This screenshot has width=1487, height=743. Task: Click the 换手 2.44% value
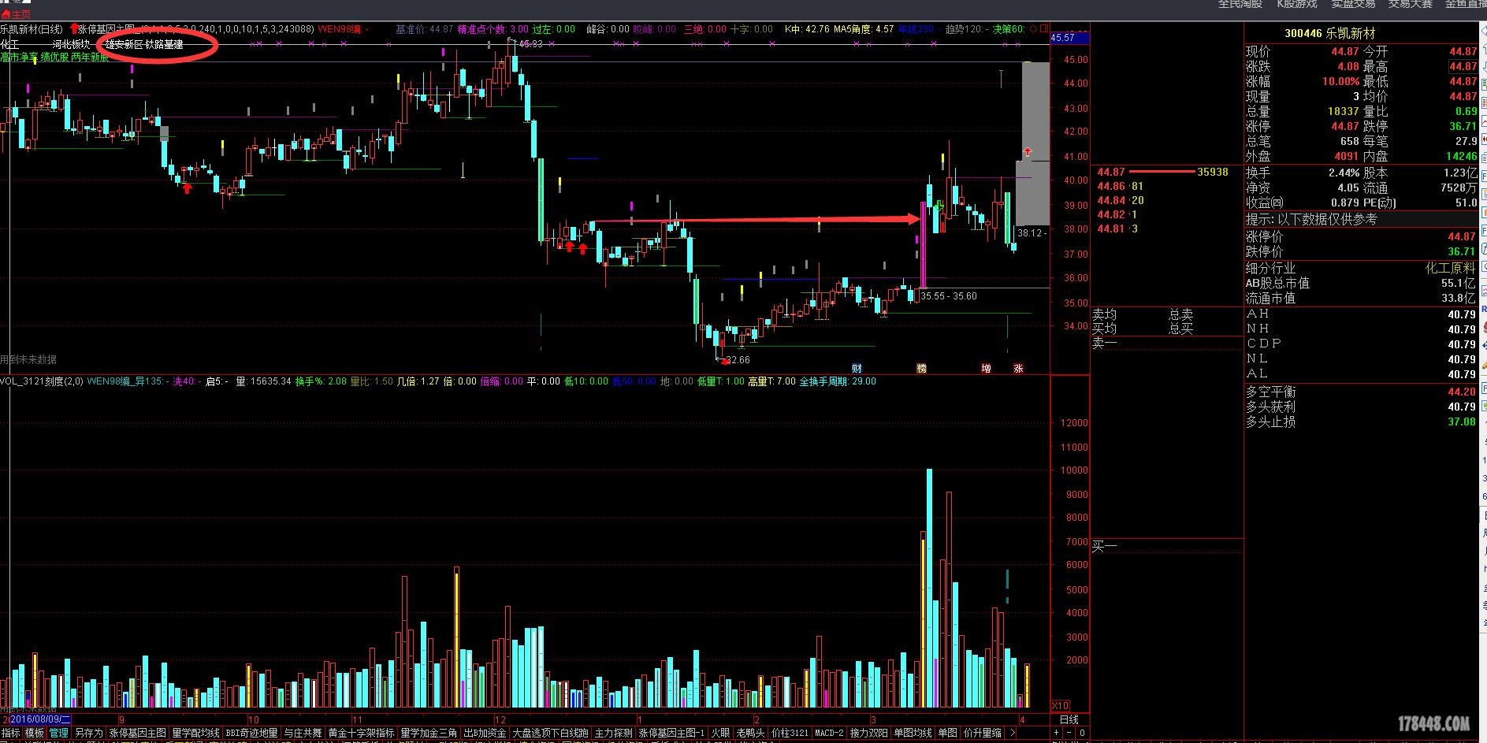coord(1344,173)
